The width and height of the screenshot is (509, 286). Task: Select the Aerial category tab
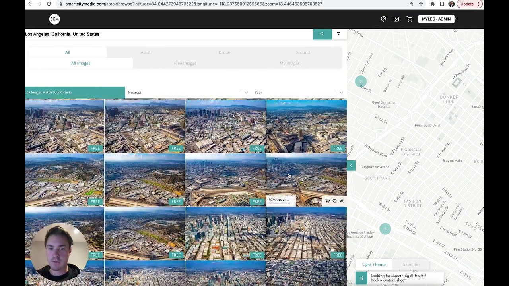coord(146,52)
